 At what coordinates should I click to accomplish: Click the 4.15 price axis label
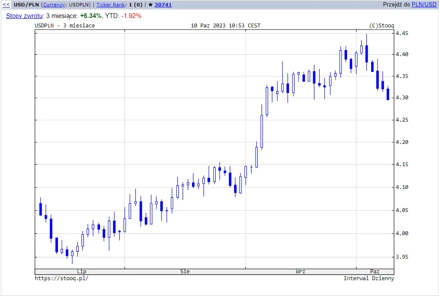[402, 164]
